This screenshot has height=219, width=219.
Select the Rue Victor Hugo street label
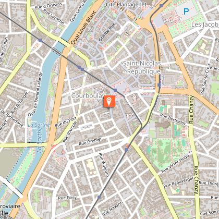pos(175,164)
